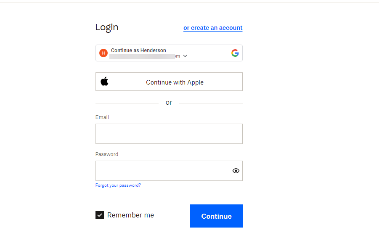379x241 pixels.
Task: Click the Password field label
Action: (107, 154)
